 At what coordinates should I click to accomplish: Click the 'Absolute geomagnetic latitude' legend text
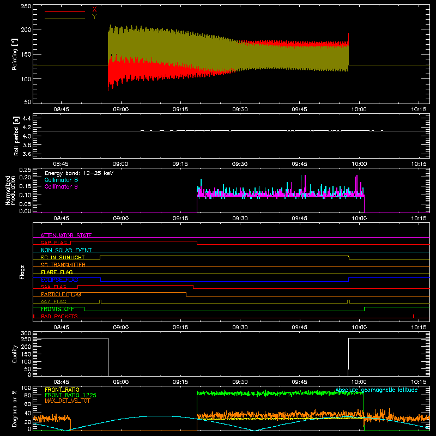click(377, 390)
